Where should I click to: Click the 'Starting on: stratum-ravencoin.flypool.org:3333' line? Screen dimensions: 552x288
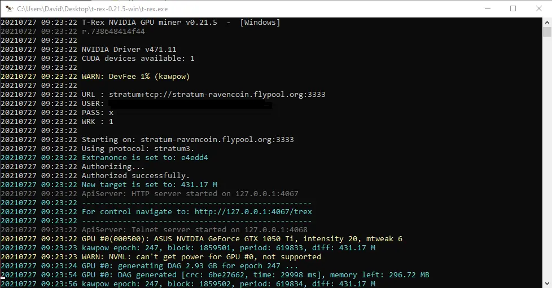[147, 139]
